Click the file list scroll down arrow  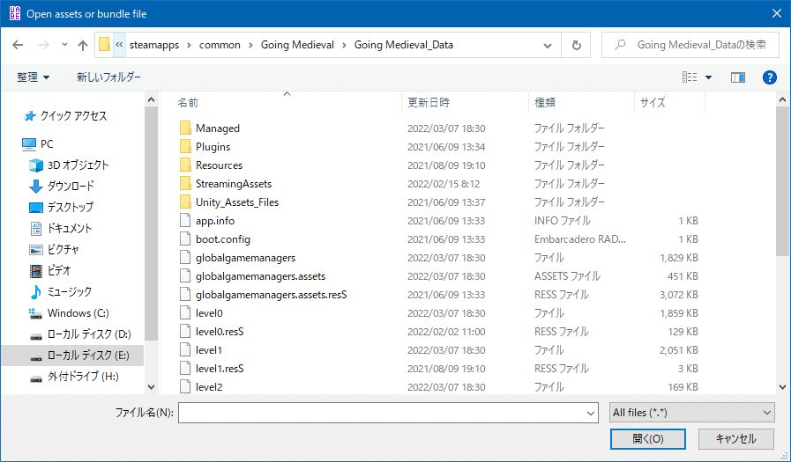(x=782, y=387)
